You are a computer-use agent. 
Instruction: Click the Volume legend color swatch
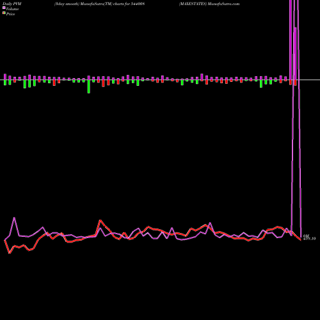point(4,8)
